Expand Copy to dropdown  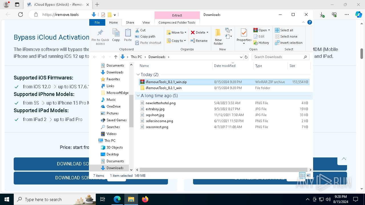click(185, 41)
